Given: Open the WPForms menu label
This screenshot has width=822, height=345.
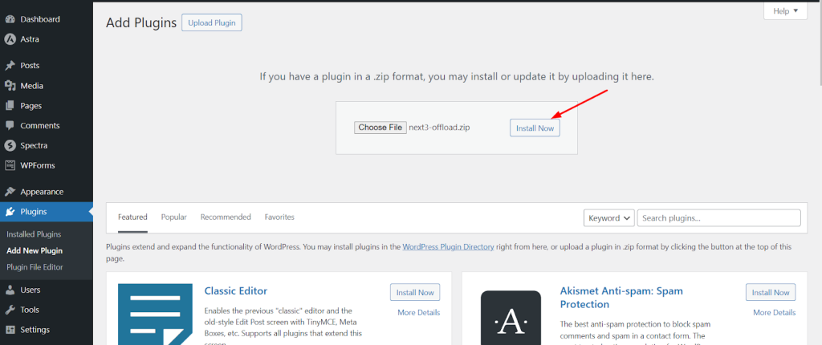Looking at the screenshot, I should click(38, 166).
